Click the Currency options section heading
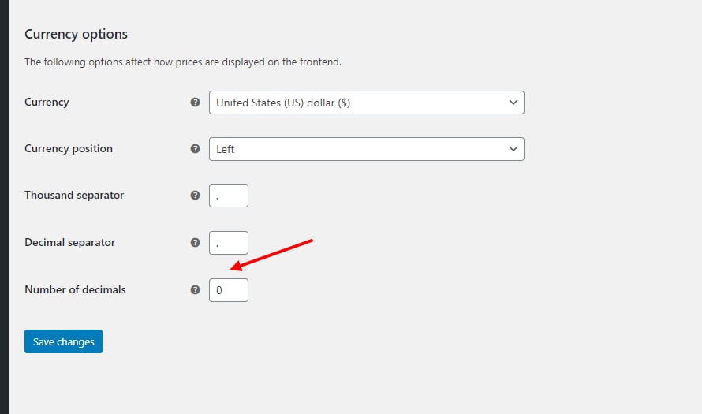702x414 pixels. click(76, 35)
